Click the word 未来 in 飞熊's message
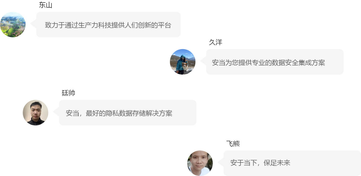The width and height of the screenshot is (361, 176). point(284,163)
